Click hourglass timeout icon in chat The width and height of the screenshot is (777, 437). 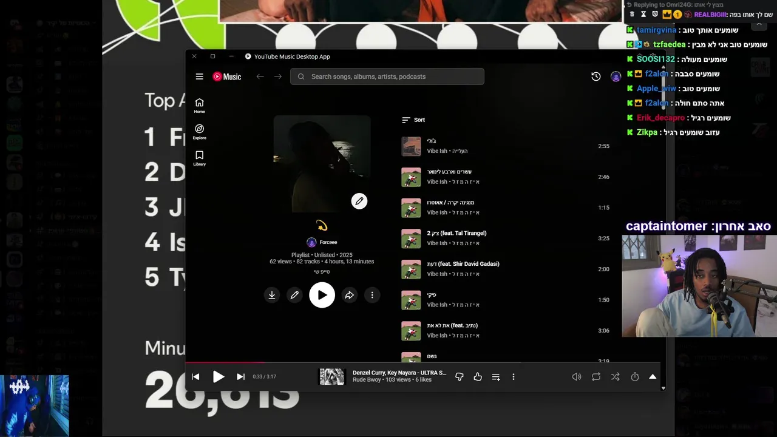[643, 14]
